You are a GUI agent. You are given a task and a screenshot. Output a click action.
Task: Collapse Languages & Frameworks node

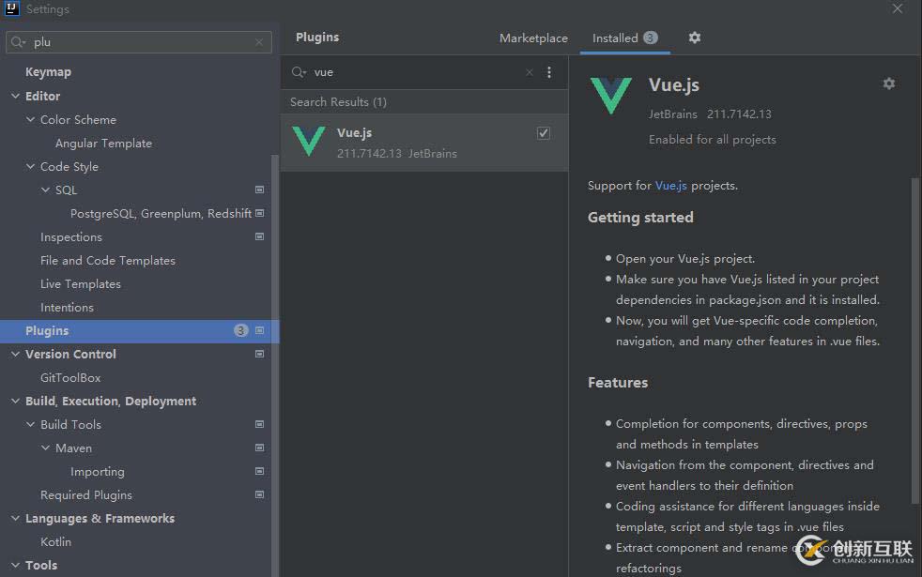tap(15, 518)
